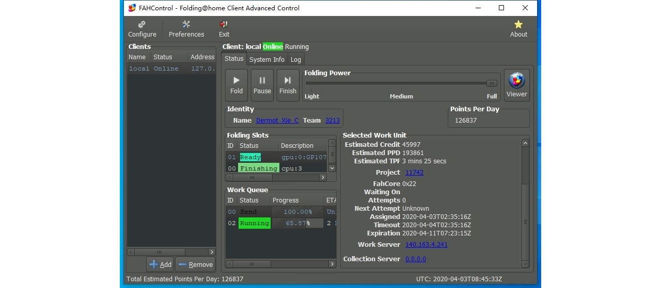Click Work Queue scroll left arrow
Viewport: 661px width, 288px height.
[230, 264]
